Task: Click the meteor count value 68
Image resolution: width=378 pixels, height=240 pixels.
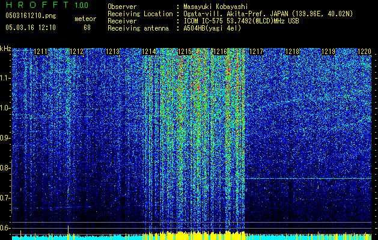Action: [x=87, y=28]
